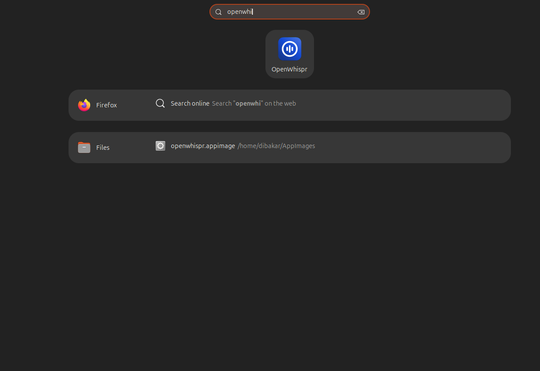Click the OpenWhispr label under app icon
540x371 pixels.
[289, 69]
